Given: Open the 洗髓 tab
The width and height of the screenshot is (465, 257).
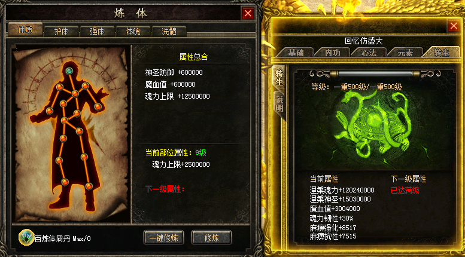Looking at the screenshot, I should [169, 31].
